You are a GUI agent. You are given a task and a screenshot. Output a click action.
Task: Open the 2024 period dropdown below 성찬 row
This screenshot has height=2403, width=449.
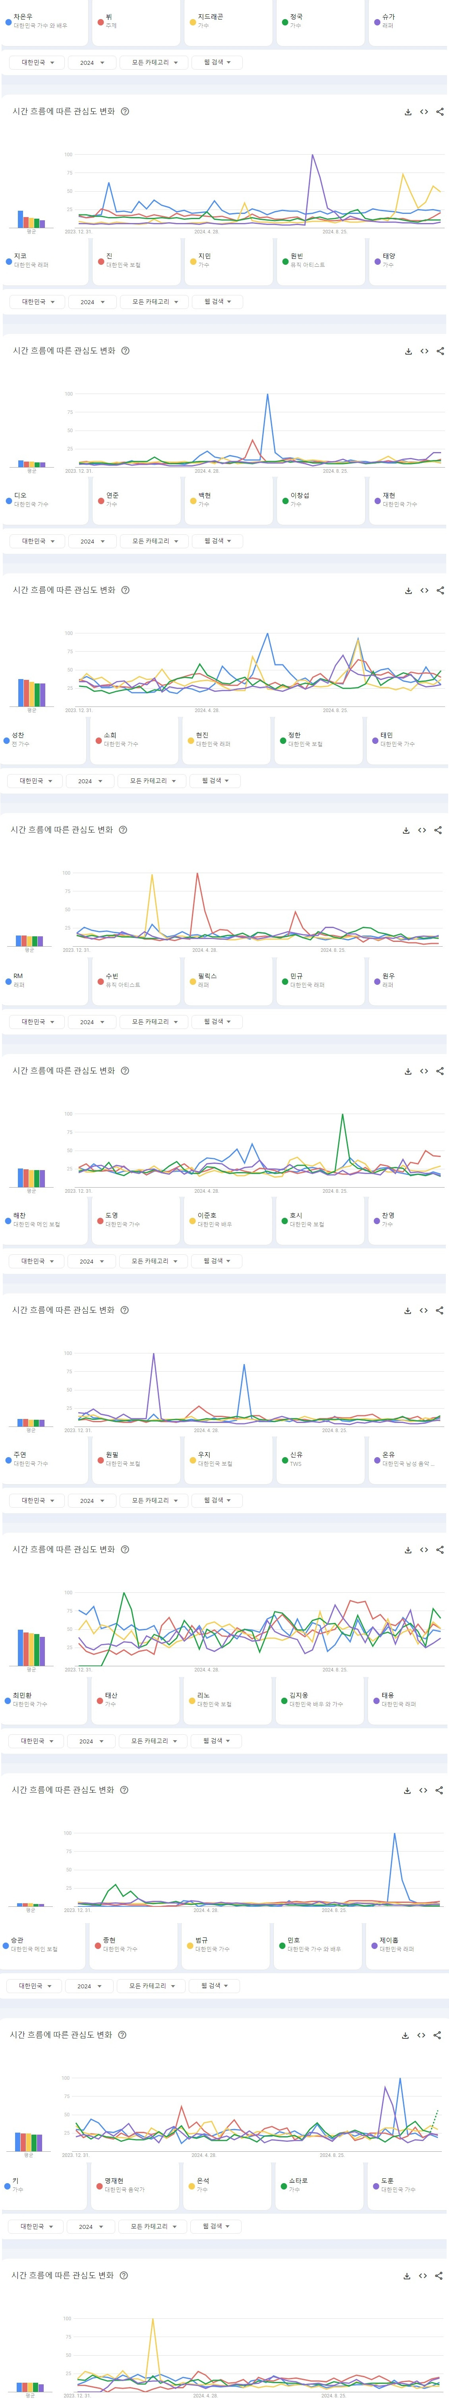point(89,781)
